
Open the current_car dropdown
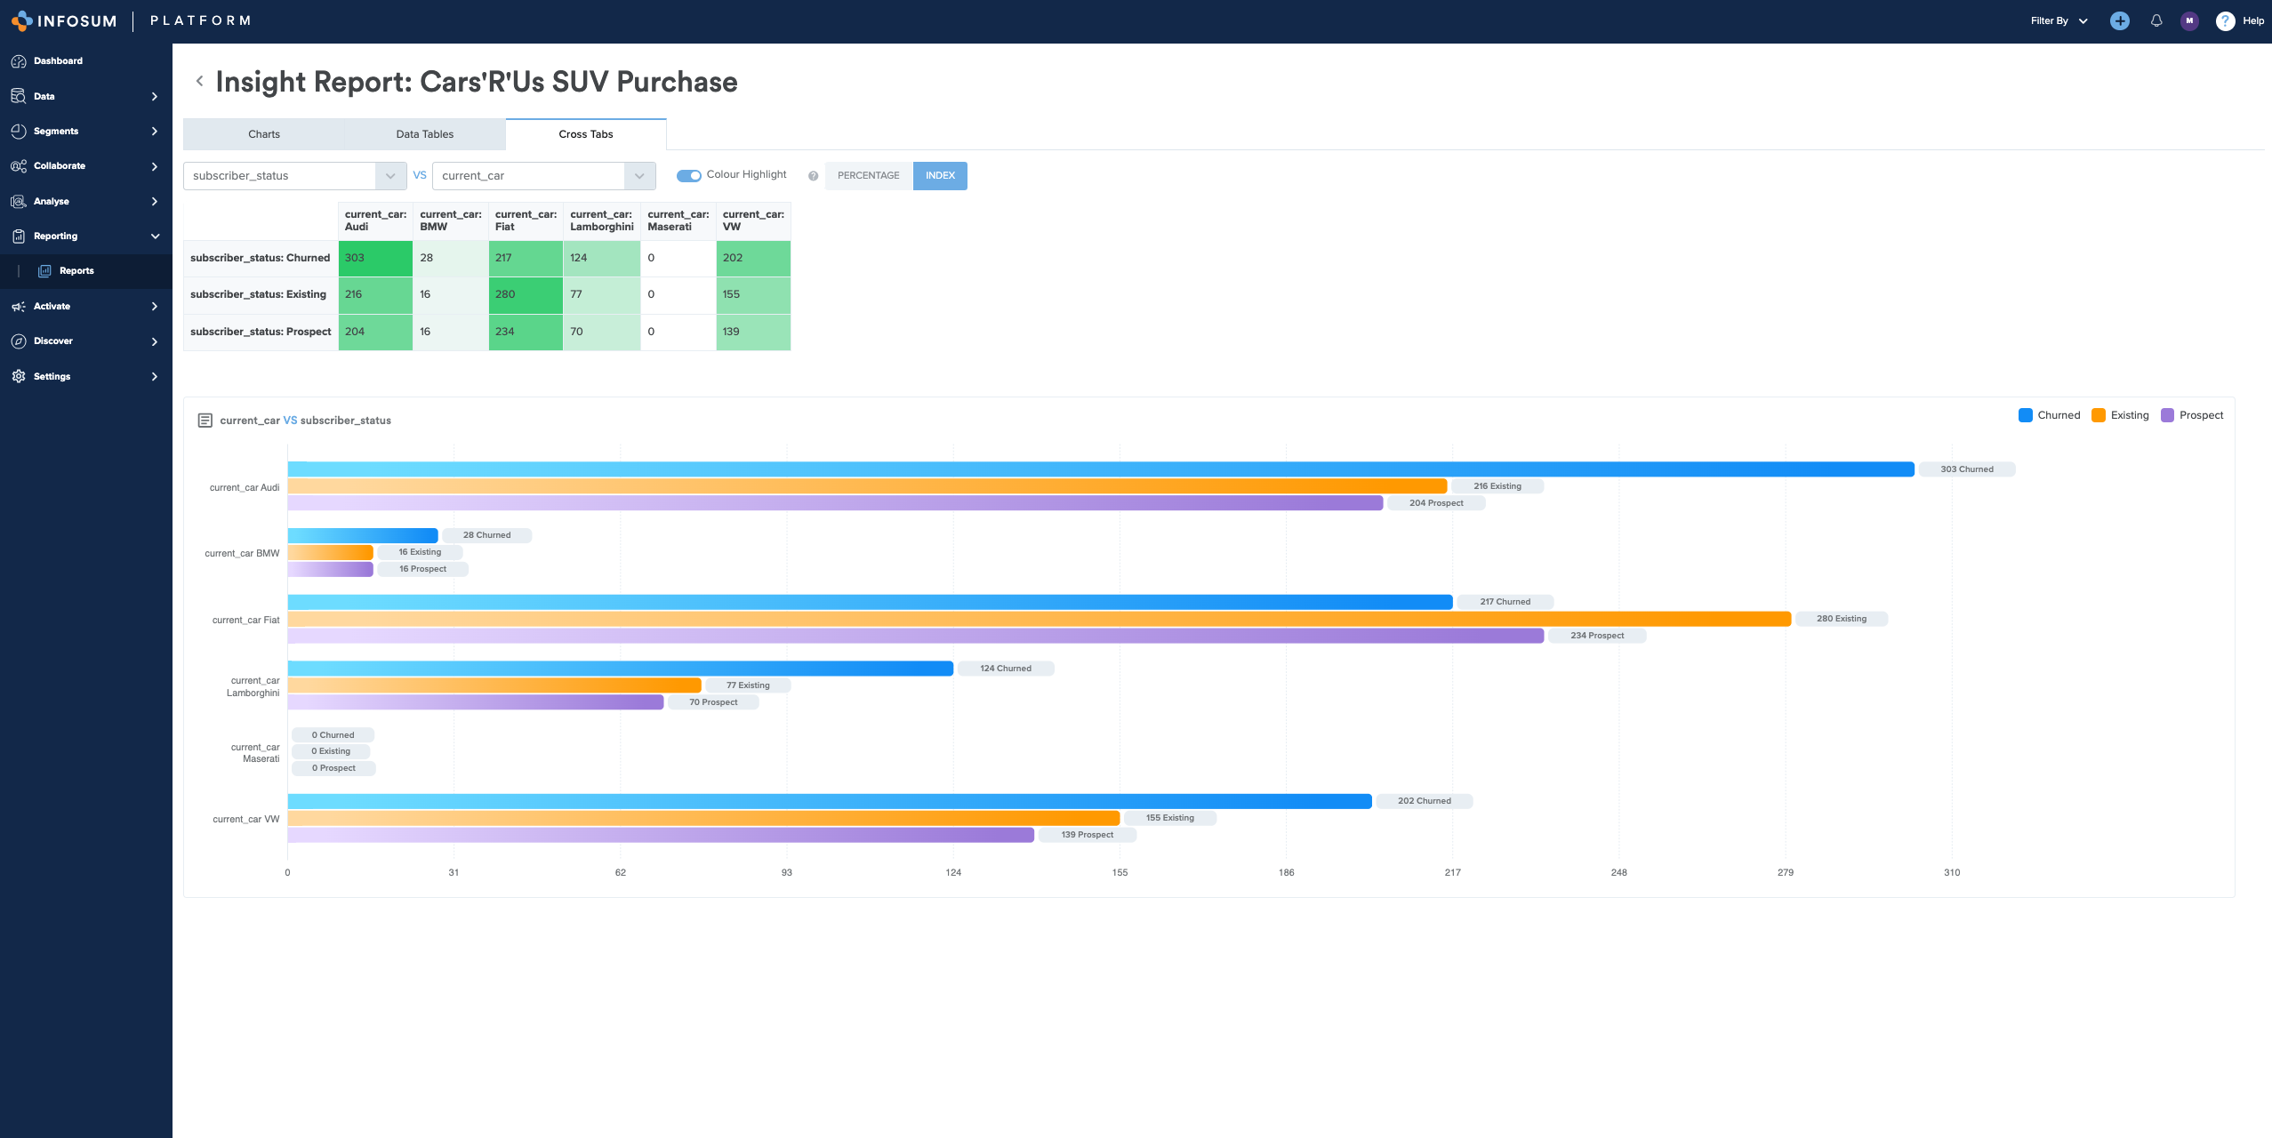543,176
